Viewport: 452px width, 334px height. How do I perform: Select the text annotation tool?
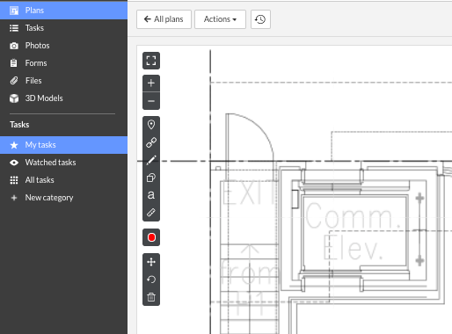click(x=151, y=195)
